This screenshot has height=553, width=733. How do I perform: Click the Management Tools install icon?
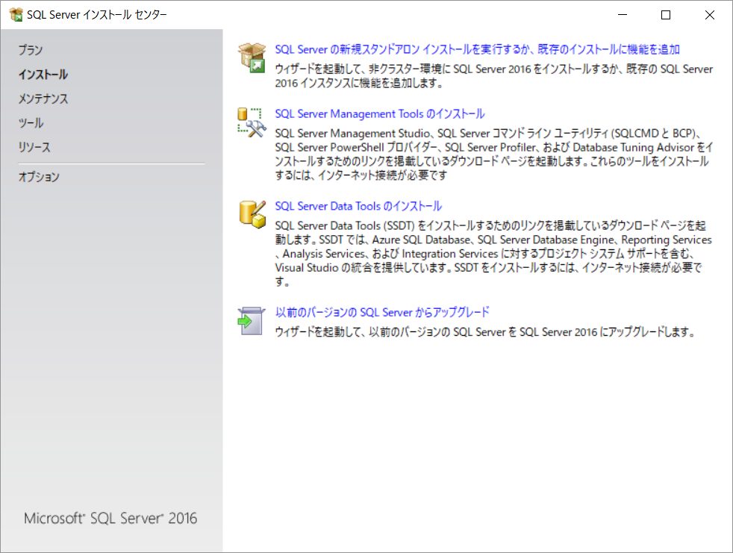[x=252, y=123]
